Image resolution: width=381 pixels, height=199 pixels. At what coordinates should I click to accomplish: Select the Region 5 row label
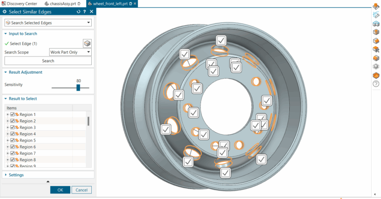pos(27,140)
